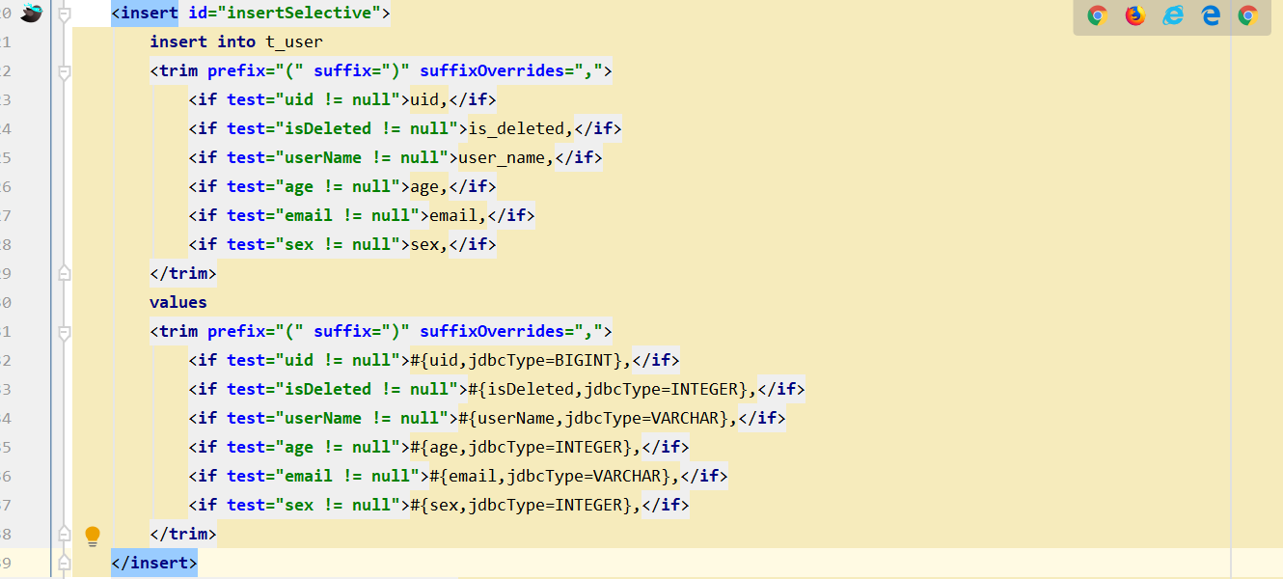Open the file in Internet Explorer
This screenshot has height=579, width=1283.
click(1173, 15)
